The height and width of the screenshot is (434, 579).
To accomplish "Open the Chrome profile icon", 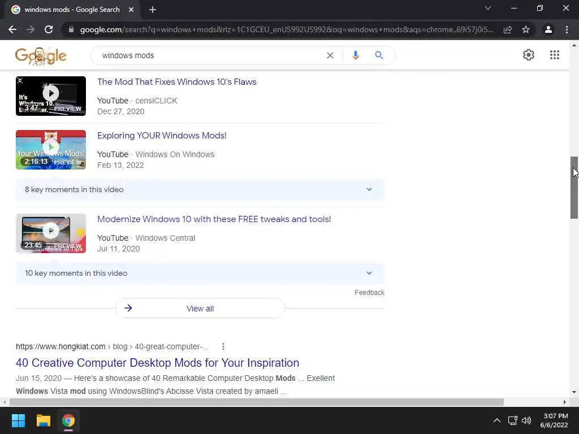I will pyautogui.click(x=548, y=29).
